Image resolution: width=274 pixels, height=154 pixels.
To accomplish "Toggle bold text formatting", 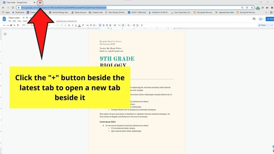I will (x=69, y=25).
